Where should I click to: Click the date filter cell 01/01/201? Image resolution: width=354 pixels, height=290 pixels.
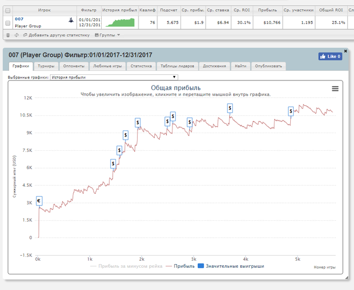point(89,22)
